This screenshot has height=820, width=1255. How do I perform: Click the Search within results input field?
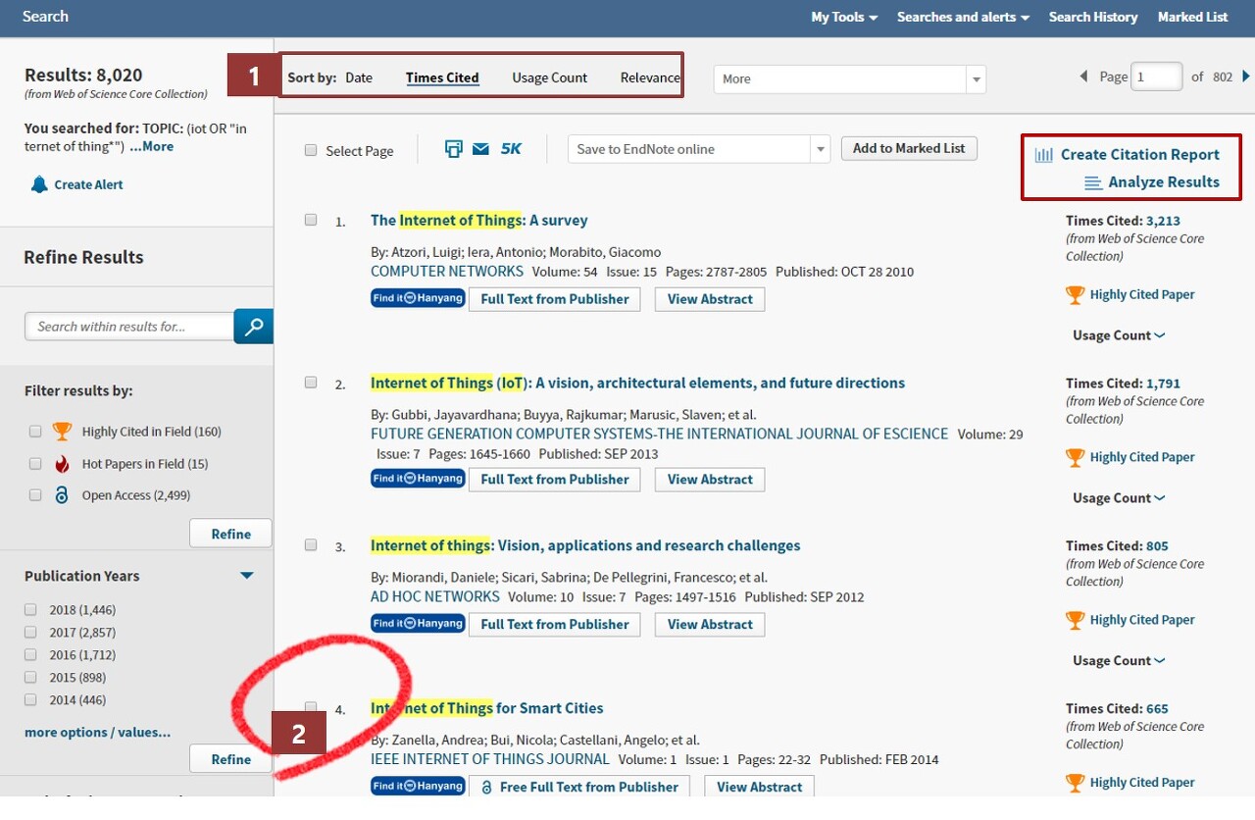[x=128, y=327]
